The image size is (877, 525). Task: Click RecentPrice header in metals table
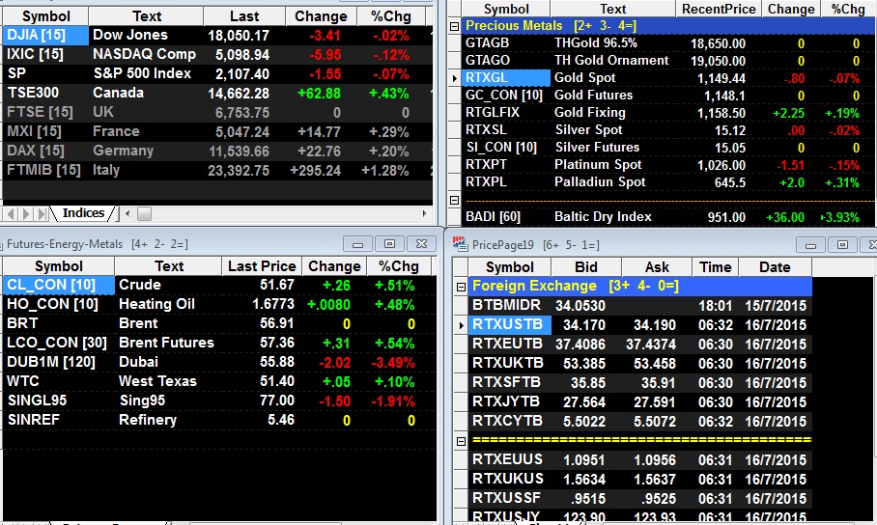coord(719,9)
